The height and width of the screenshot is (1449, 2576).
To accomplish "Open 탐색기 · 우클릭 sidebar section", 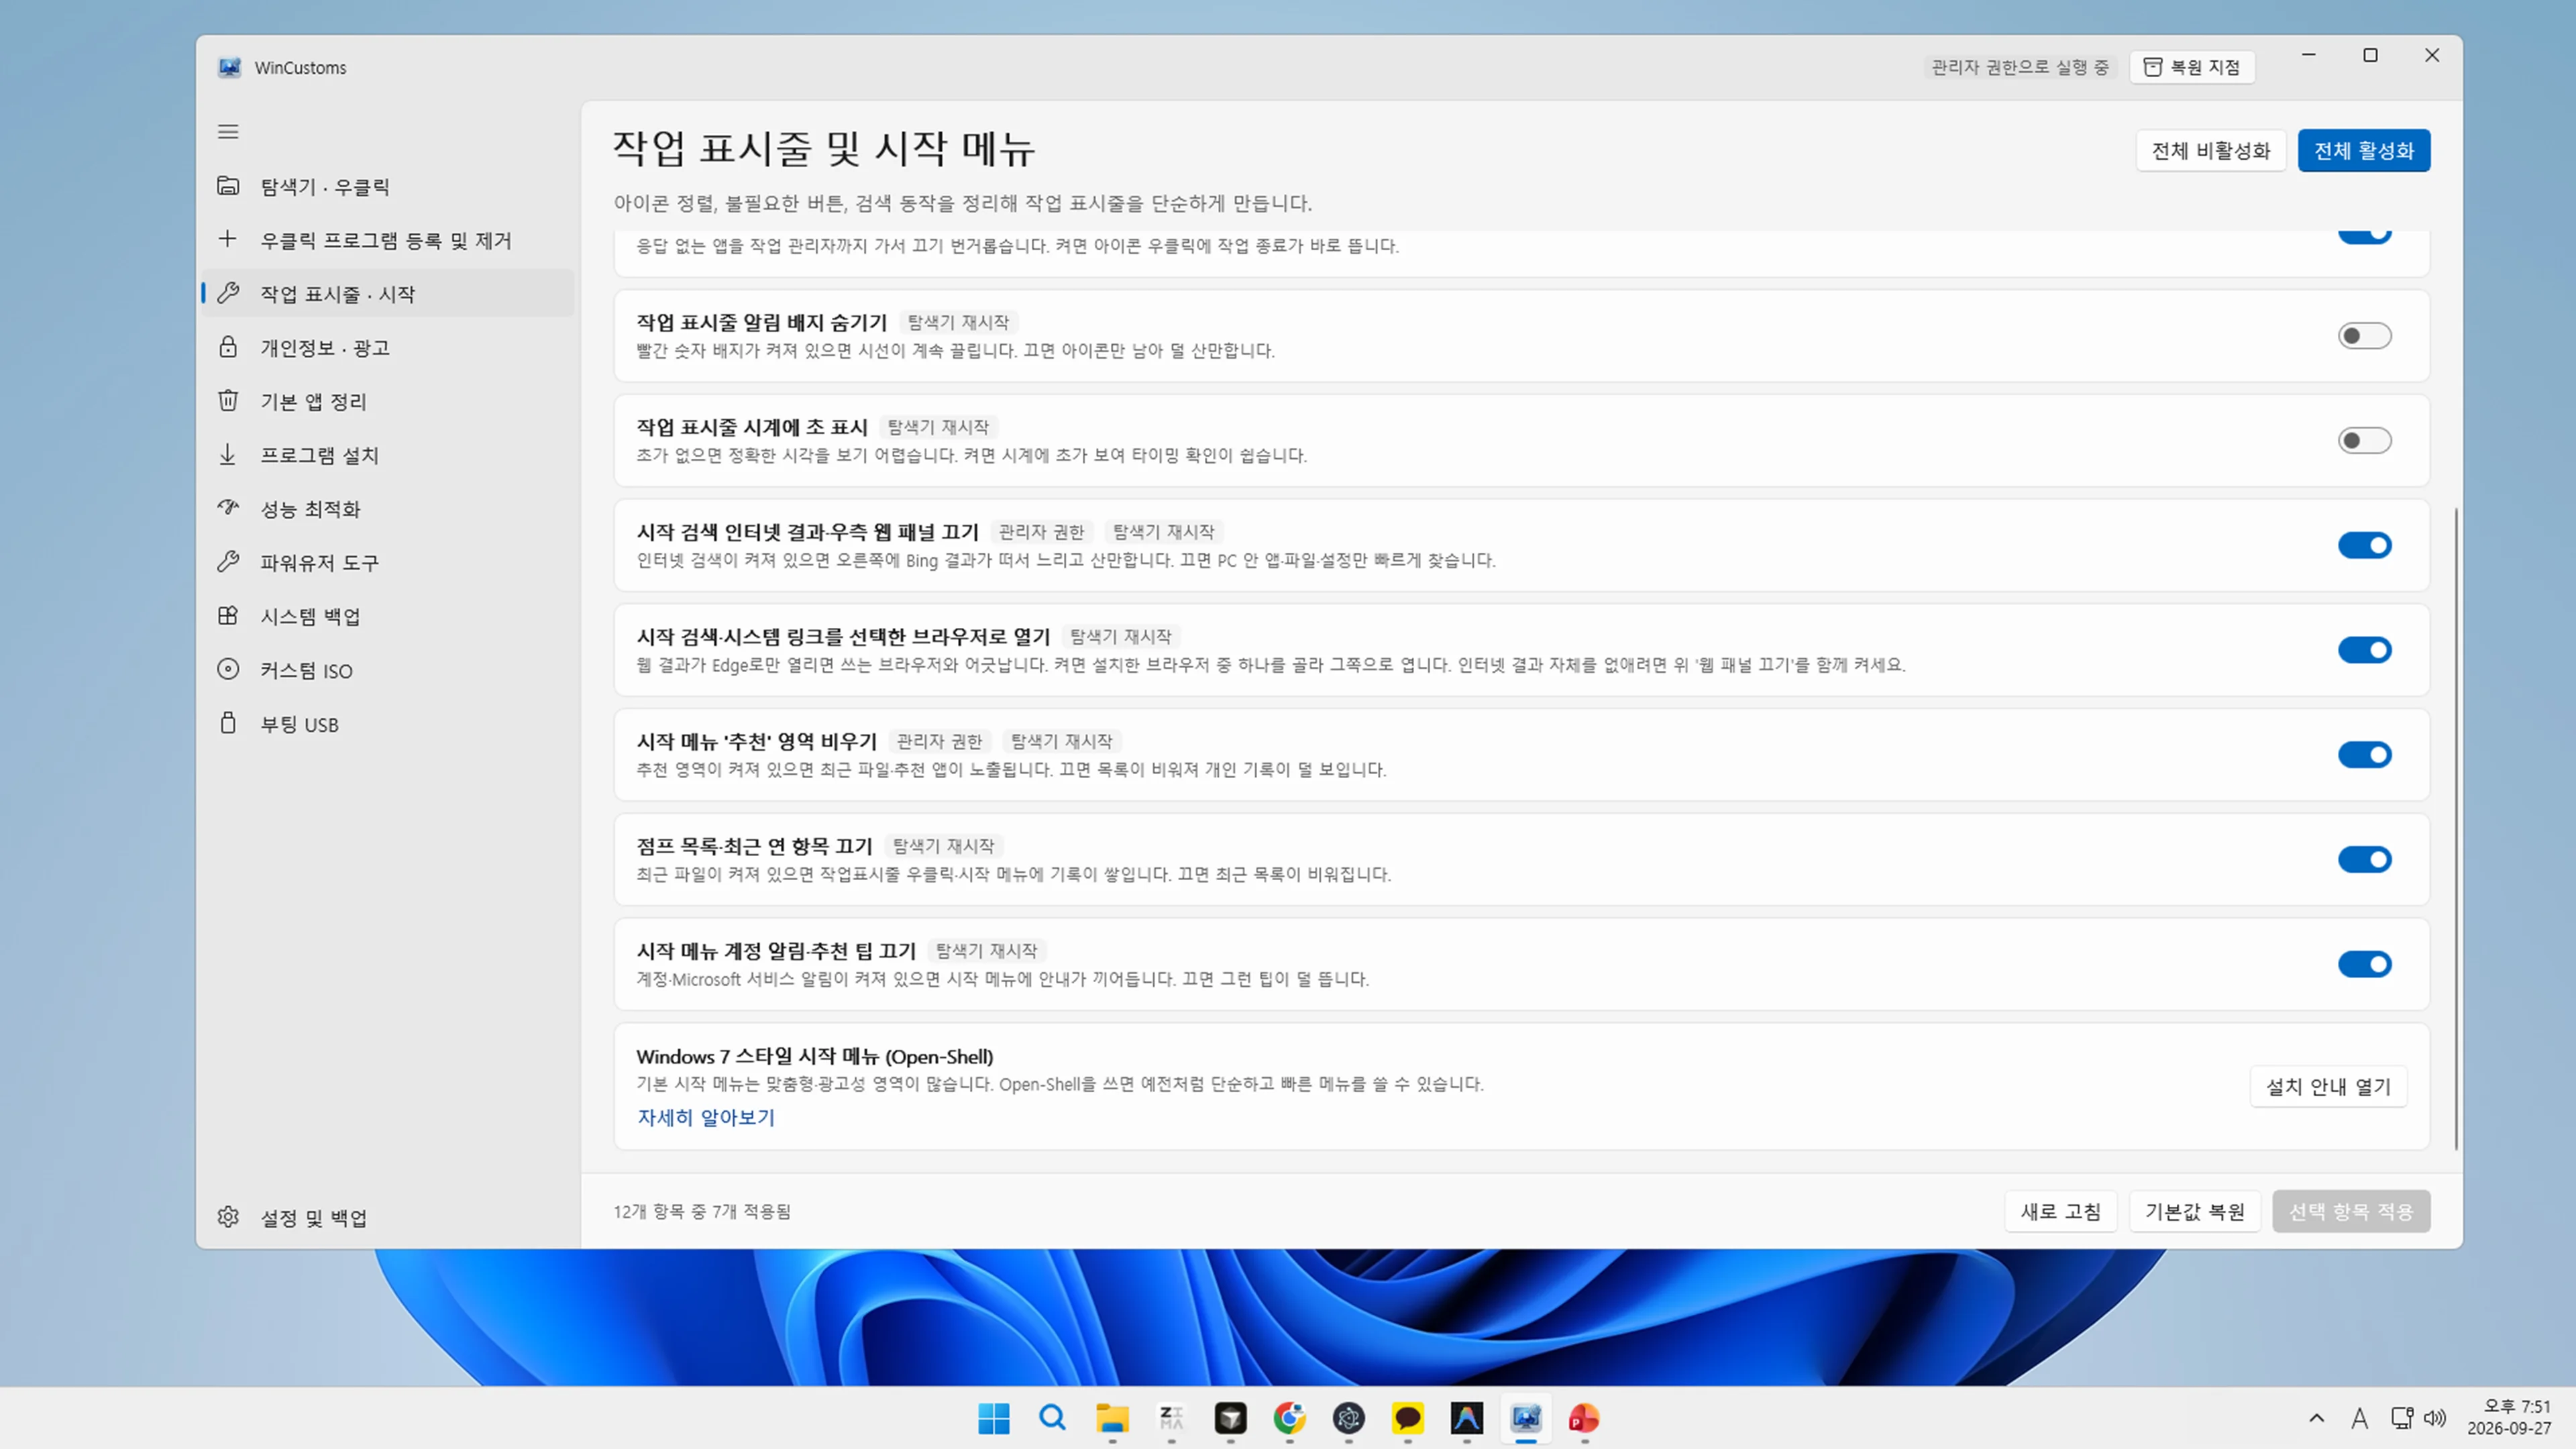I will 388,186.
